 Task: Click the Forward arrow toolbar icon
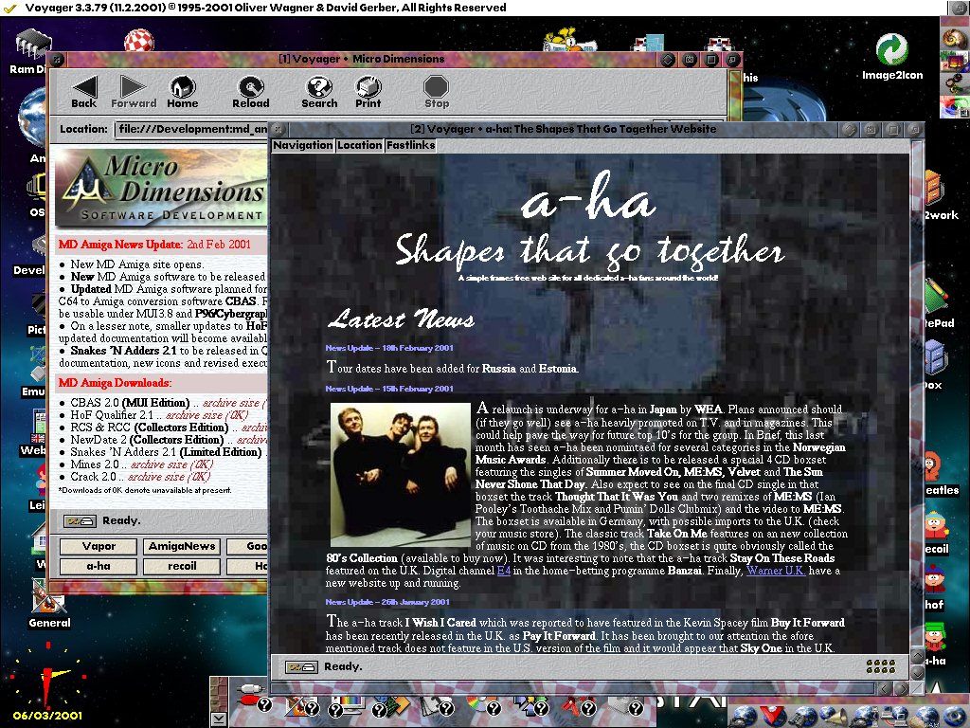coord(134,92)
